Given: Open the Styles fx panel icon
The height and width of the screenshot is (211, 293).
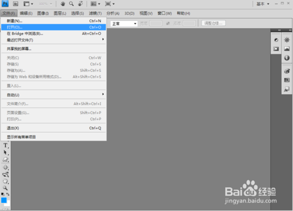Looking at the screenshot, I should 287,89.
